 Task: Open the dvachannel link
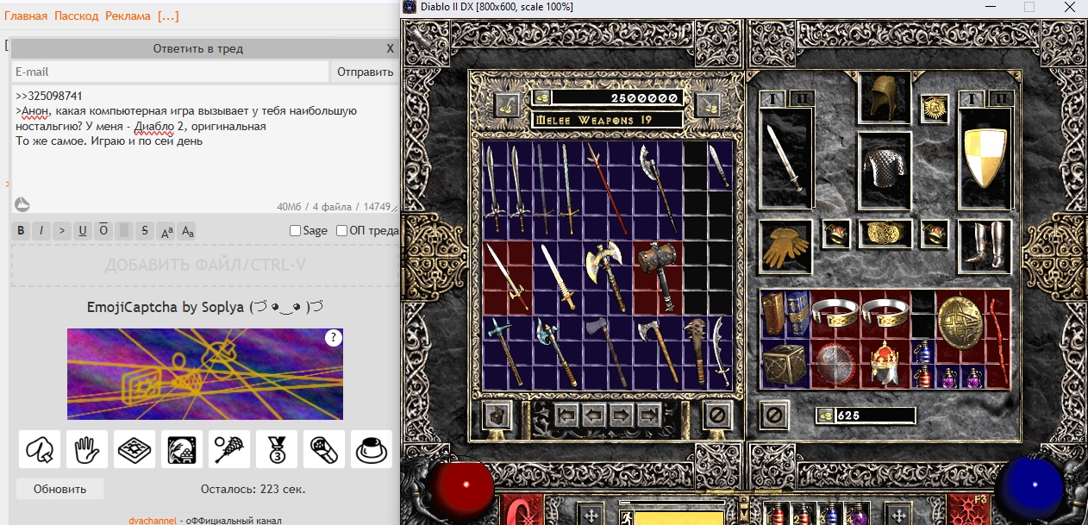(154, 520)
